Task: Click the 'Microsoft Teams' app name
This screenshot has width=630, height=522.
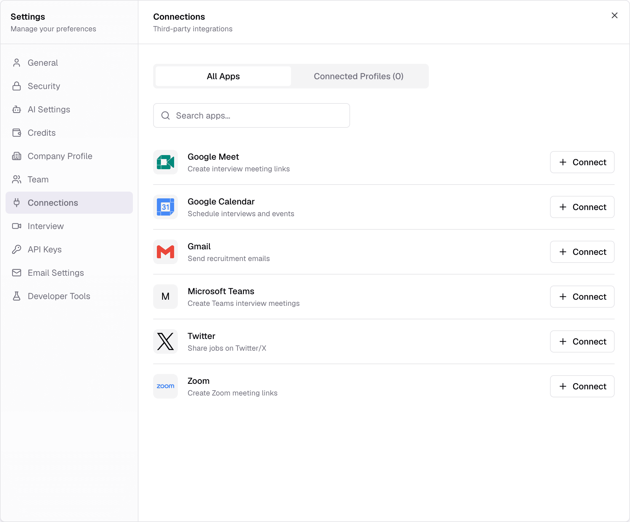Action: [x=221, y=291]
